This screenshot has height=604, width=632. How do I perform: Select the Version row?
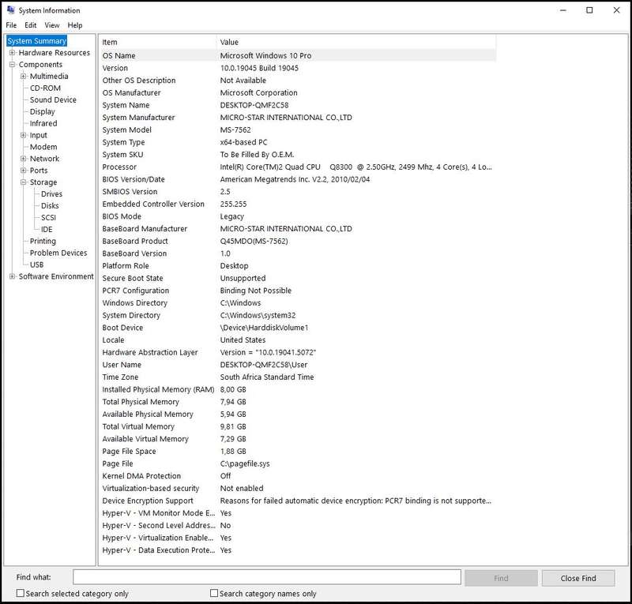click(x=298, y=68)
